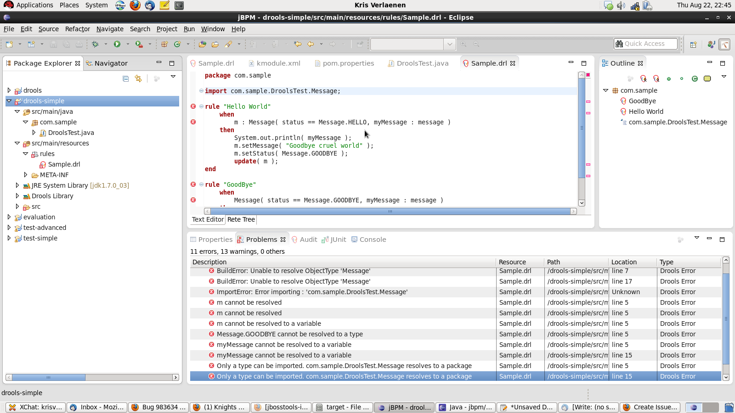This screenshot has height=413, width=735.
Task: Open XChat from the taskbar
Action: pos(36,407)
